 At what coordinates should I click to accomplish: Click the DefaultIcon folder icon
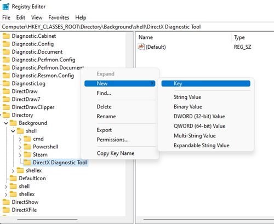pos(13,179)
